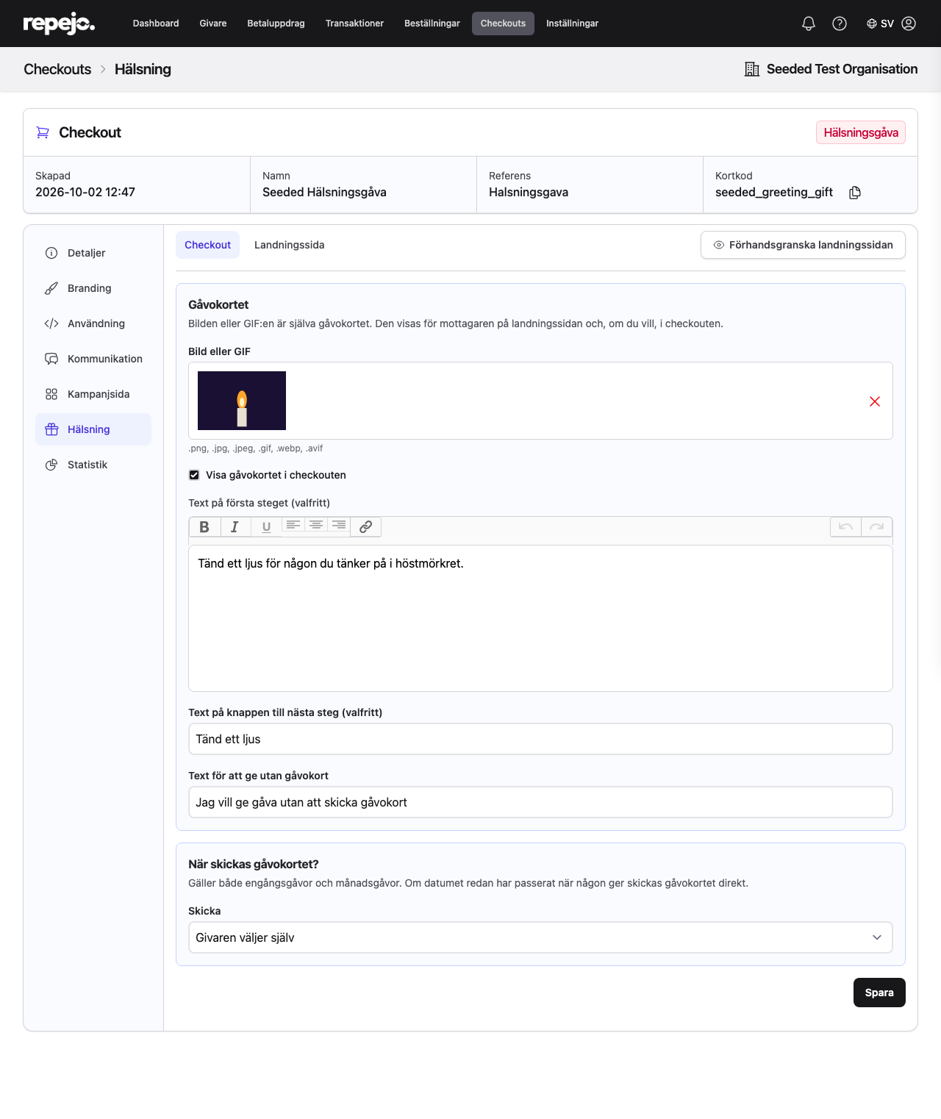
Task: Click Förhandsgranska landningssidan button
Action: pos(803,245)
